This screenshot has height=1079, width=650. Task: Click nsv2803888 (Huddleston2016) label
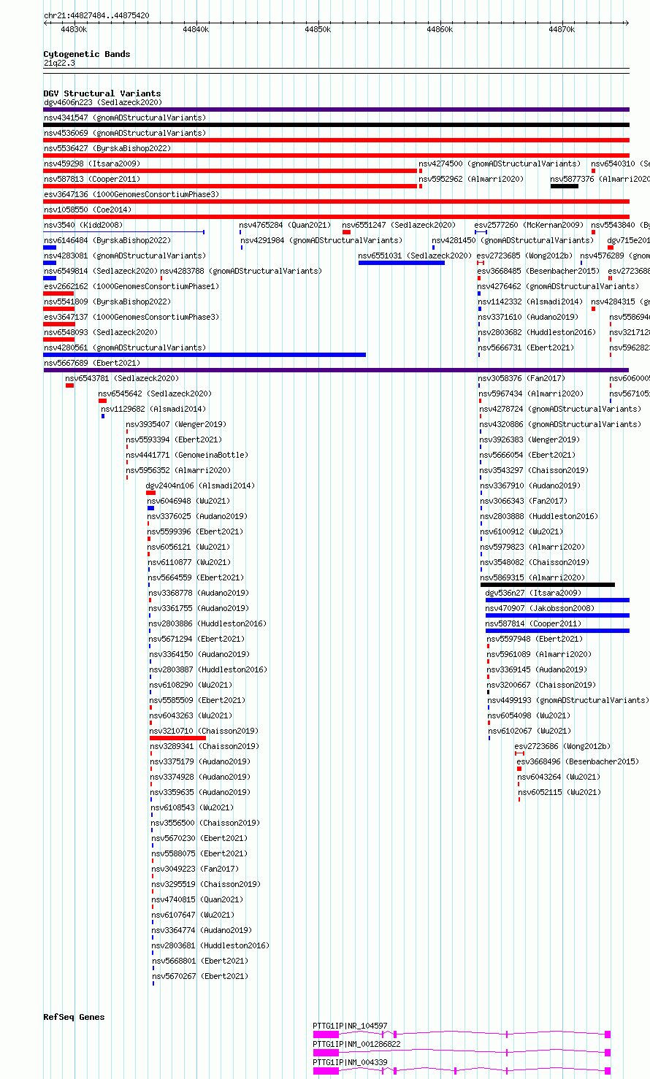(x=539, y=516)
